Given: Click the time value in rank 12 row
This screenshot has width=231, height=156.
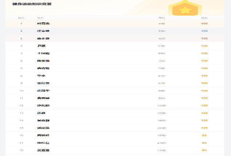Looking at the screenshot, I should pos(162,106).
